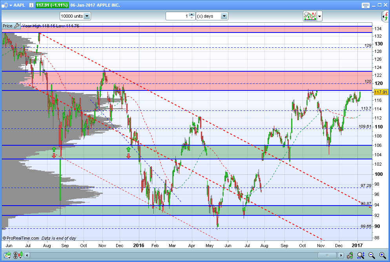
Task: Click the red down arrow marker near September
Action: (54, 156)
